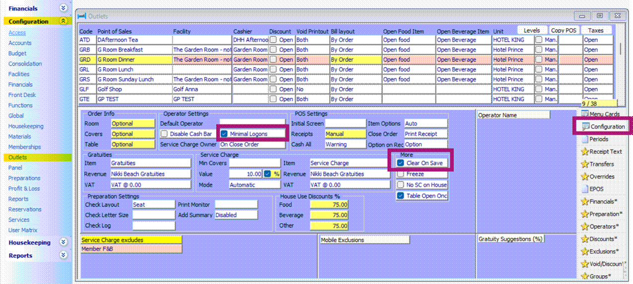This screenshot has height=284, width=633.
Task: Enable the Disable Cash Bar checkbox
Action: point(164,134)
